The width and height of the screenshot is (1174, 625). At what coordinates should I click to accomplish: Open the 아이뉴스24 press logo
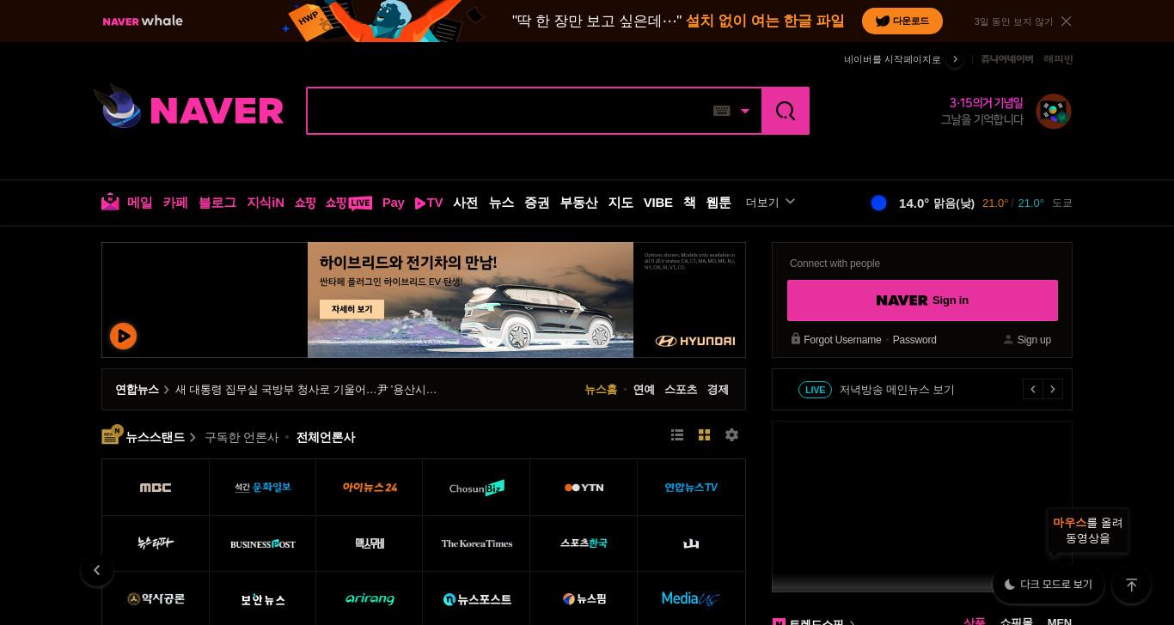click(x=370, y=488)
